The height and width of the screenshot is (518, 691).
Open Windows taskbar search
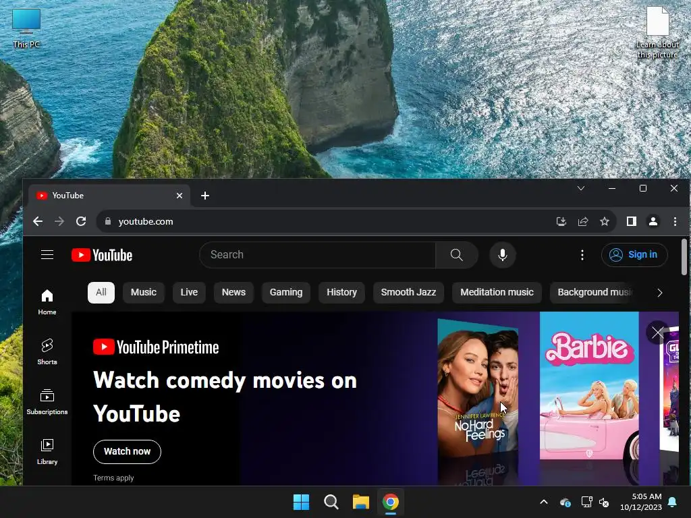coord(331,502)
